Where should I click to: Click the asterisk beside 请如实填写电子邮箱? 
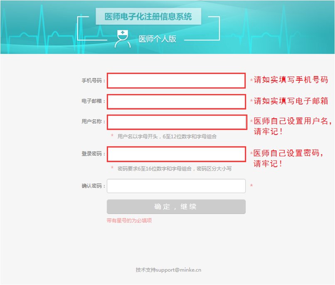click(251, 100)
